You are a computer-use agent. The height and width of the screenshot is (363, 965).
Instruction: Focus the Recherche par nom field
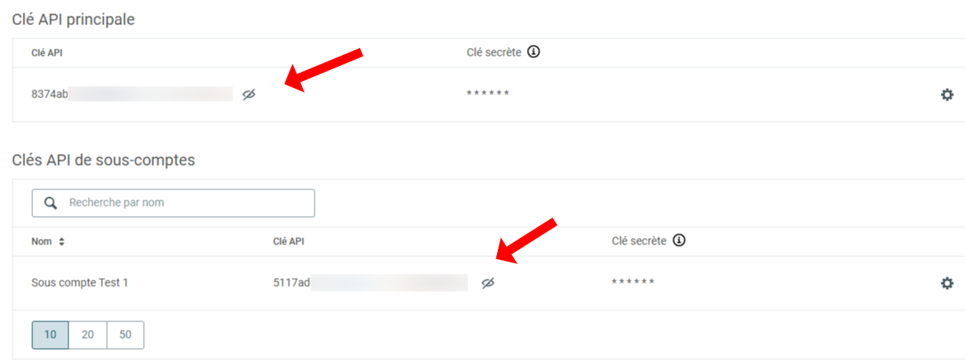point(173,203)
